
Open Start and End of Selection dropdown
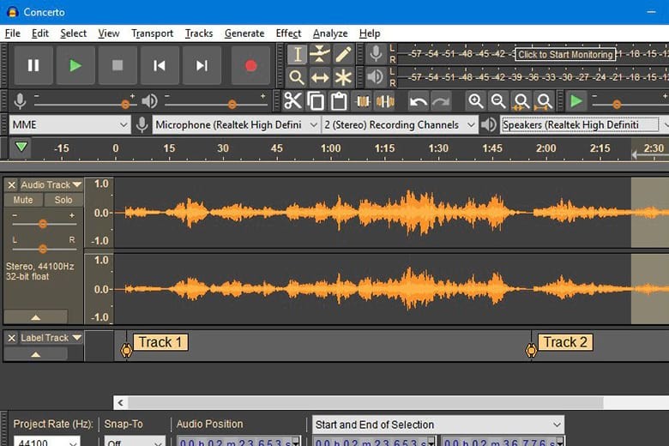click(x=438, y=425)
